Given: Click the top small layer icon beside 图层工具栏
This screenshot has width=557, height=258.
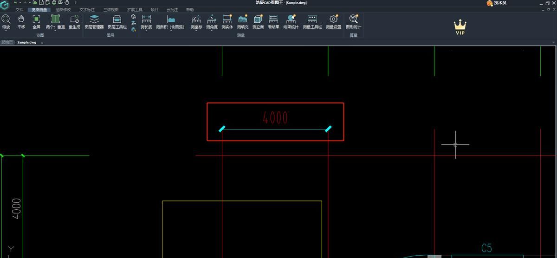Looking at the screenshot, I should [x=134, y=17].
